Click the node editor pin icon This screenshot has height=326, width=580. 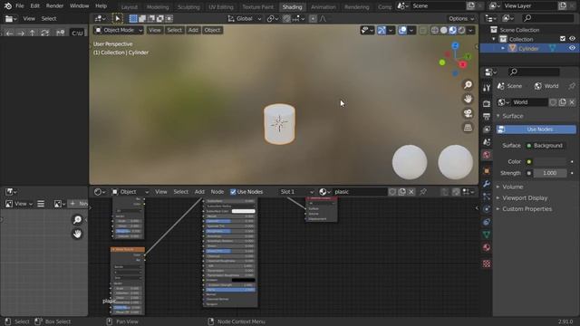point(423,191)
